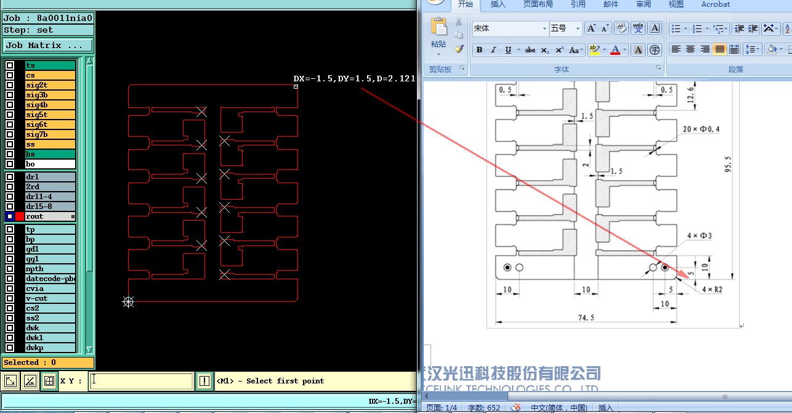Switch to 开始 Home tab
This screenshot has height=413, width=792.
pos(466,4)
